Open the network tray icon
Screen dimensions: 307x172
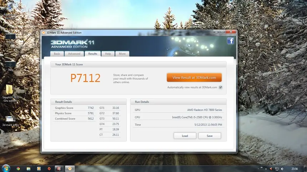277,169
